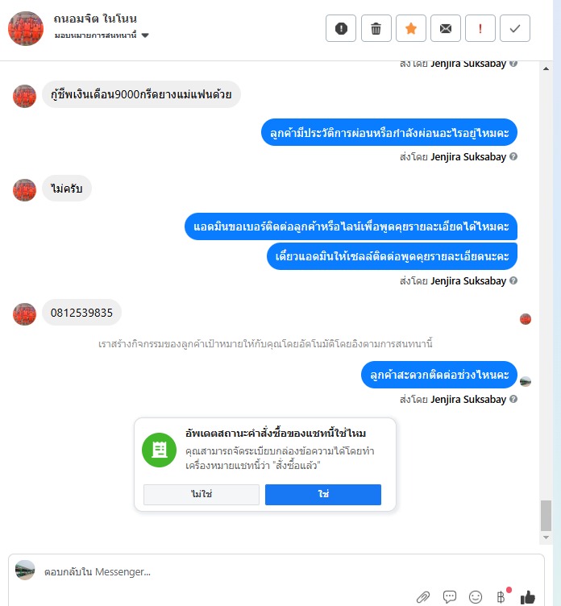Screen dimensions: 561x606
Task: Expand the assign conversation dropdown arrow
Action: pos(145,35)
